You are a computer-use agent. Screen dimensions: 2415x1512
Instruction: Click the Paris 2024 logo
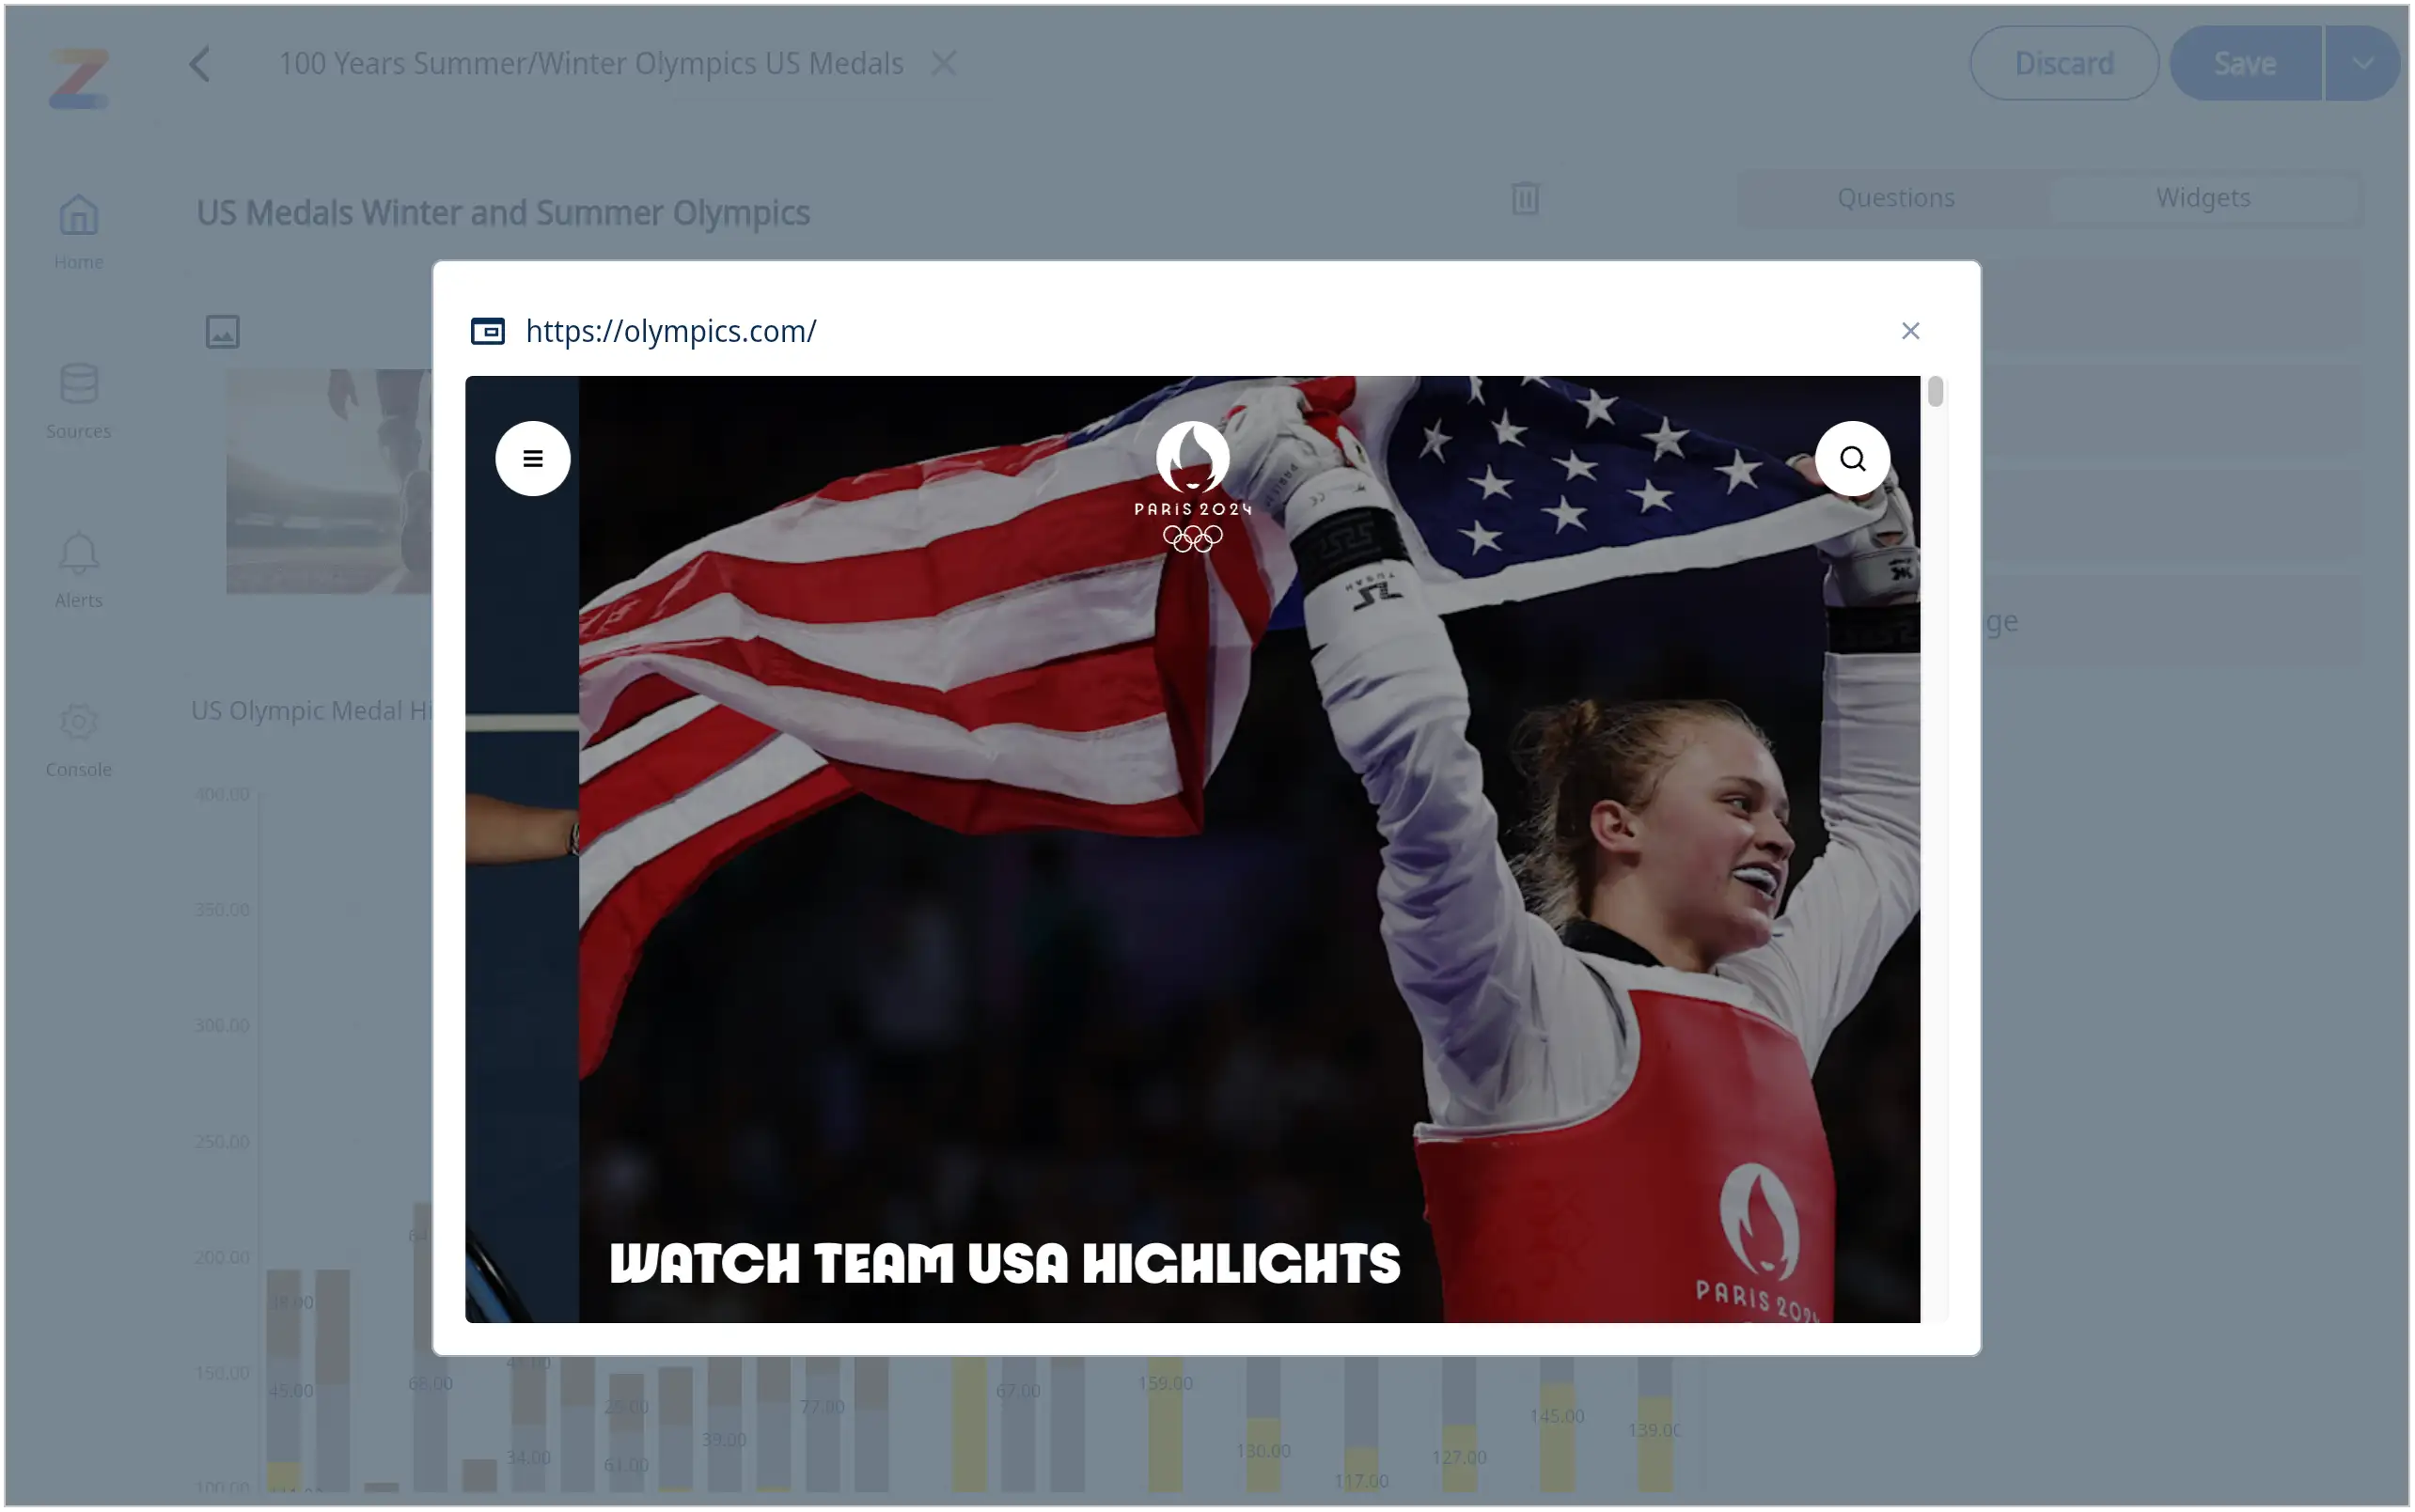coord(1191,487)
